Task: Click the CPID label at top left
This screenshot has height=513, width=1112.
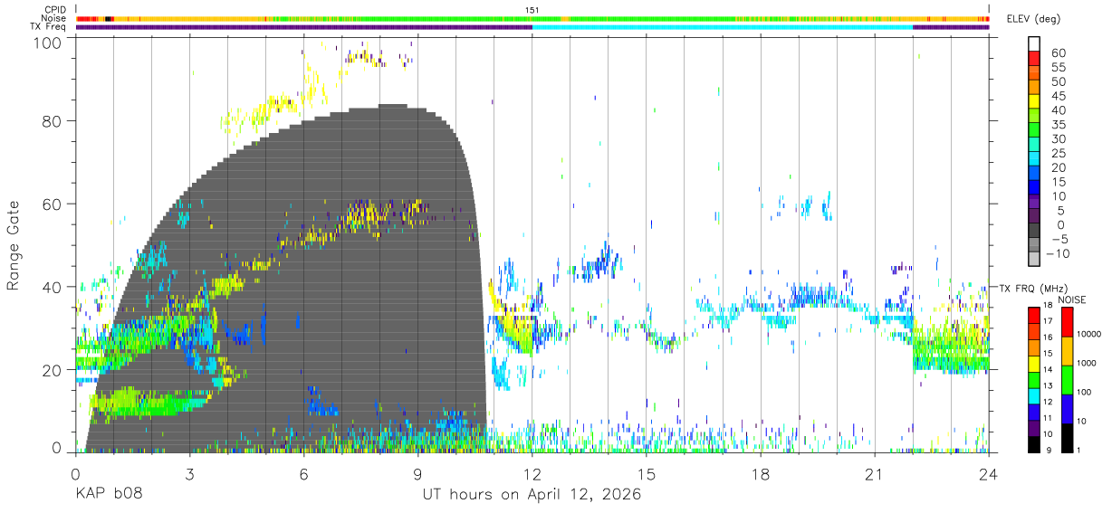Action: coord(55,10)
